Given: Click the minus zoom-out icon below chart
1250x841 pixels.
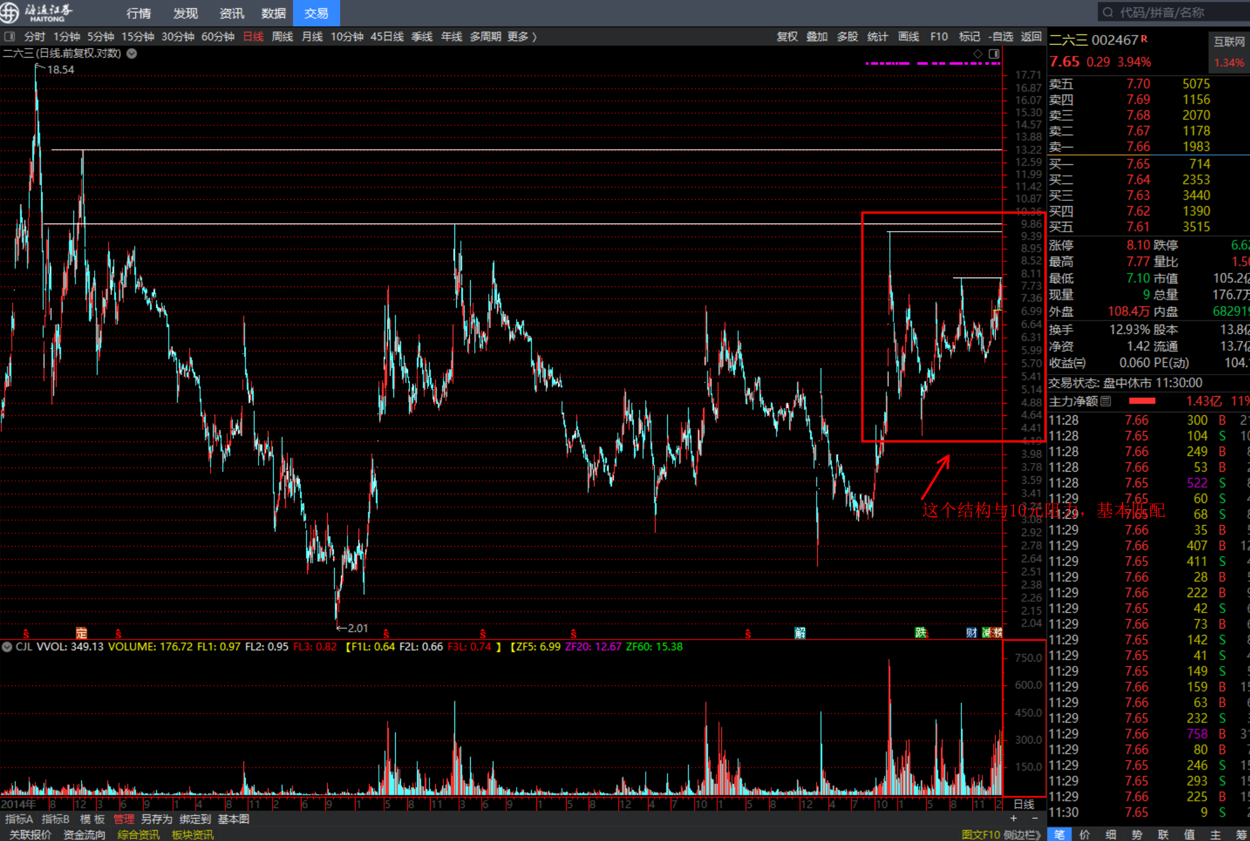Looking at the screenshot, I should (1034, 818).
